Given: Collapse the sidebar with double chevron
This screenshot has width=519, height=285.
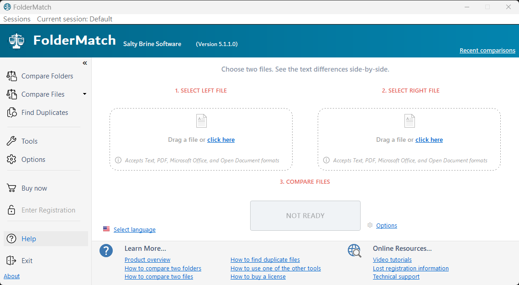Looking at the screenshot, I should pos(85,63).
